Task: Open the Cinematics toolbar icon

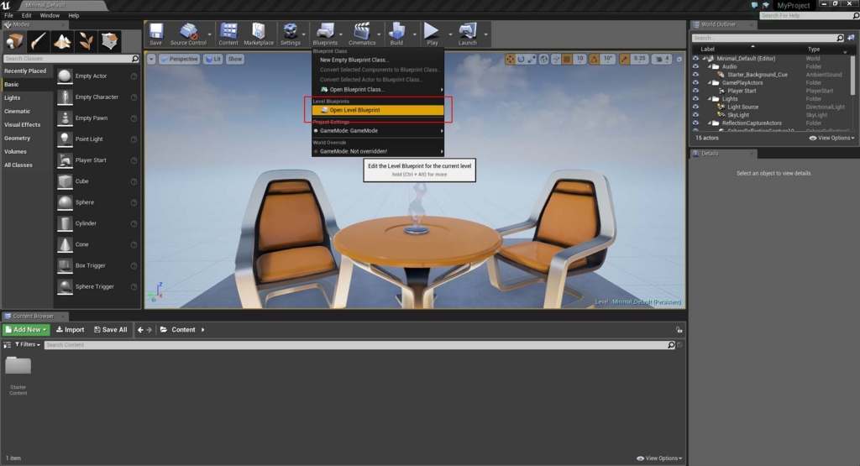Action: pyautogui.click(x=362, y=34)
